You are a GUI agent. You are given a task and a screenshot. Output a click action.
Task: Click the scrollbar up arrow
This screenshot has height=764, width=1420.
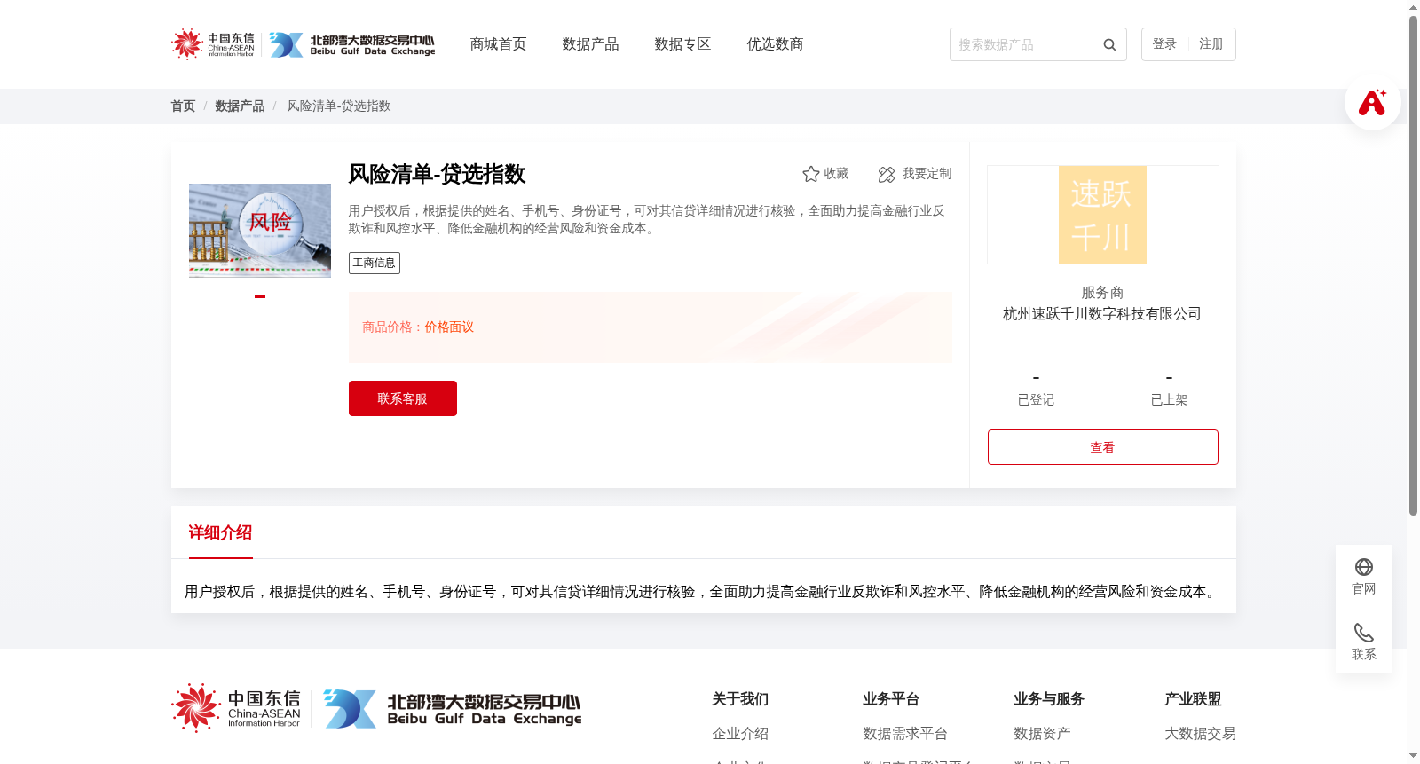tap(1413, 7)
